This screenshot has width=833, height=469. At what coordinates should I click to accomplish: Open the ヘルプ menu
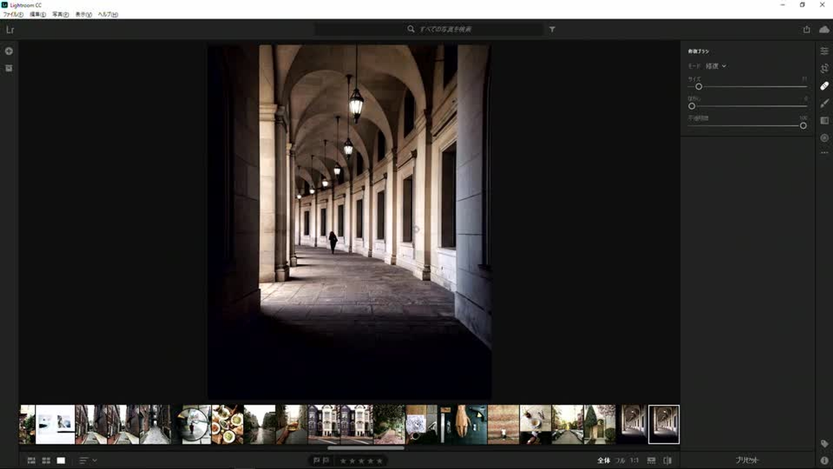[x=108, y=14]
